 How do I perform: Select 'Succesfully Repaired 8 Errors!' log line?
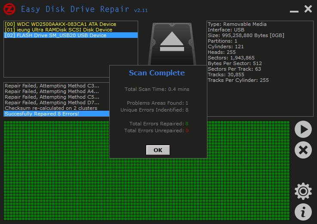pyautogui.click(x=57, y=114)
